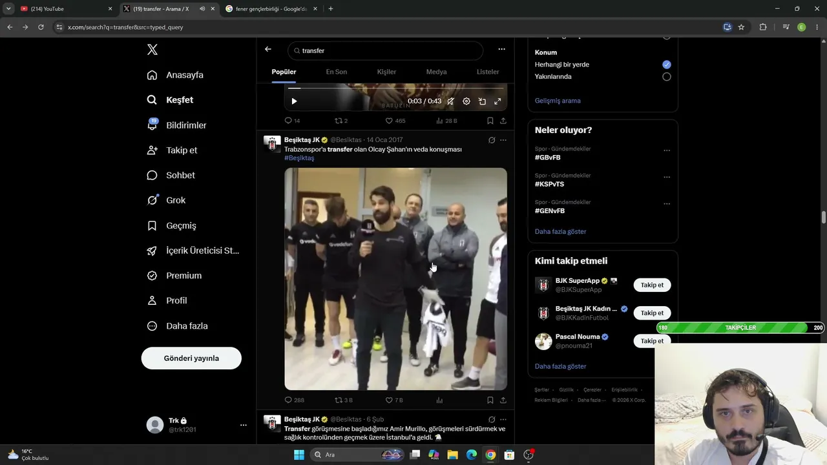
Task: Open the #Beşiktaş hashtag link
Action: (x=299, y=158)
